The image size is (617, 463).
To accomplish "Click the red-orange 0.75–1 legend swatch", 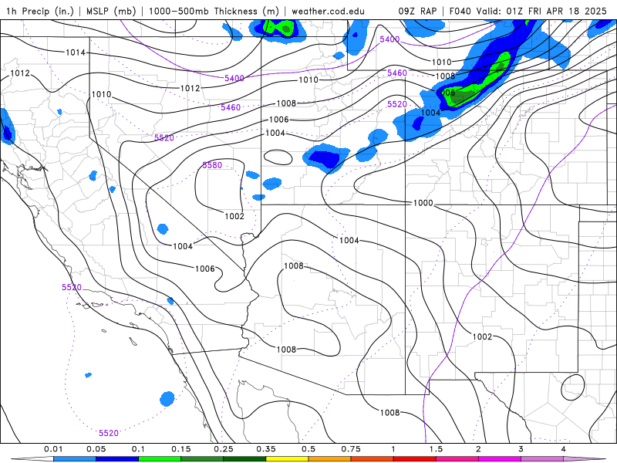I will [373, 459].
